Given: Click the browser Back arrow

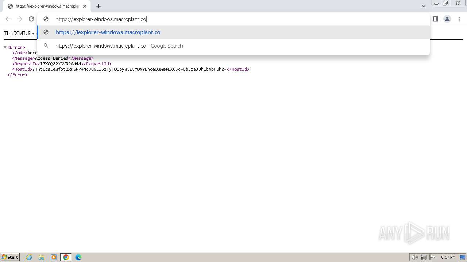Looking at the screenshot, I should point(8,19).
